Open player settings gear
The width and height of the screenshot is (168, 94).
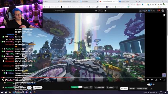point(152,80)
